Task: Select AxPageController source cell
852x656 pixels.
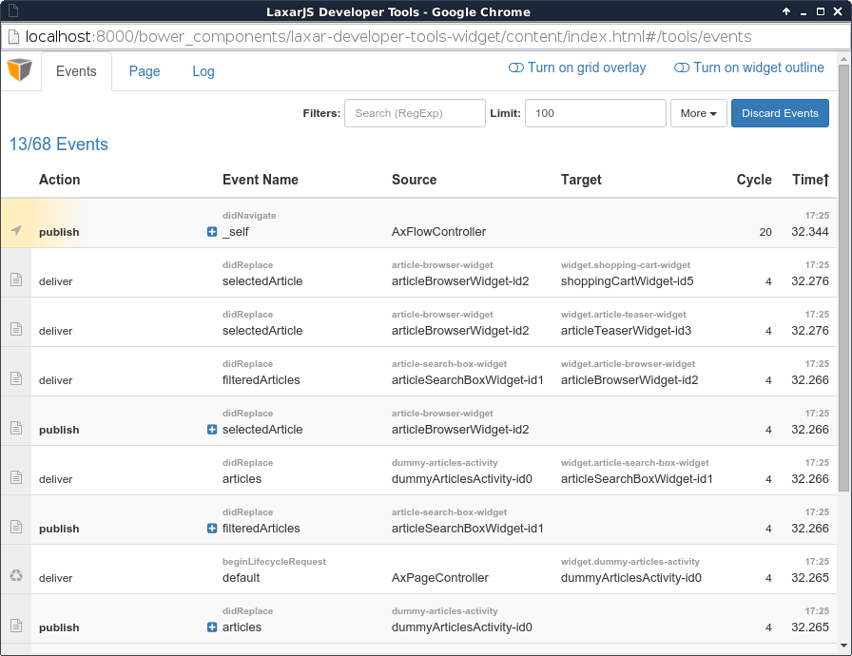Action: [x=440, y=578]
